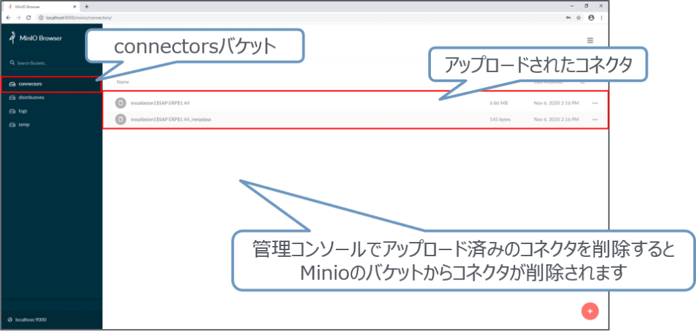Sort objects by the Name column
Image resolution: width=696 pixels, height=331 pixels.
pyautogui.click(x=123, y=82)
